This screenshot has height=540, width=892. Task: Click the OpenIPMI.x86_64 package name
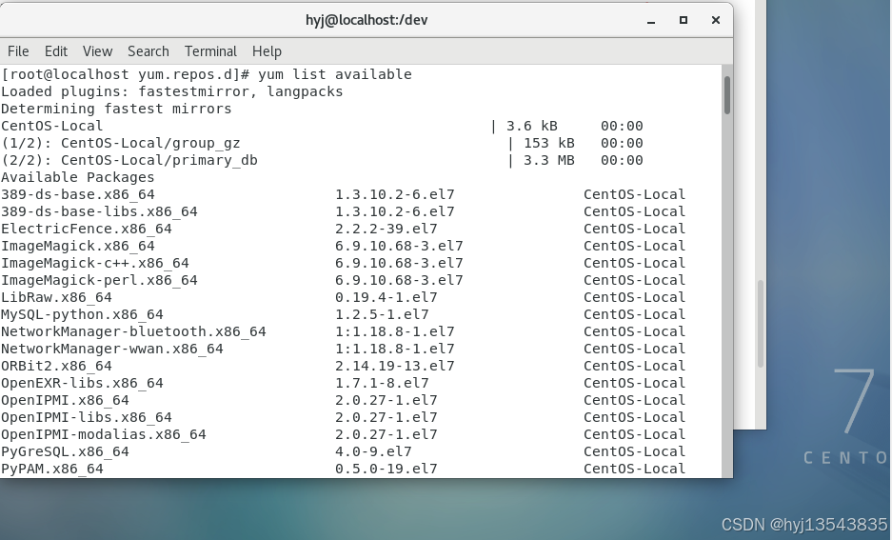(x=65, y=400)
